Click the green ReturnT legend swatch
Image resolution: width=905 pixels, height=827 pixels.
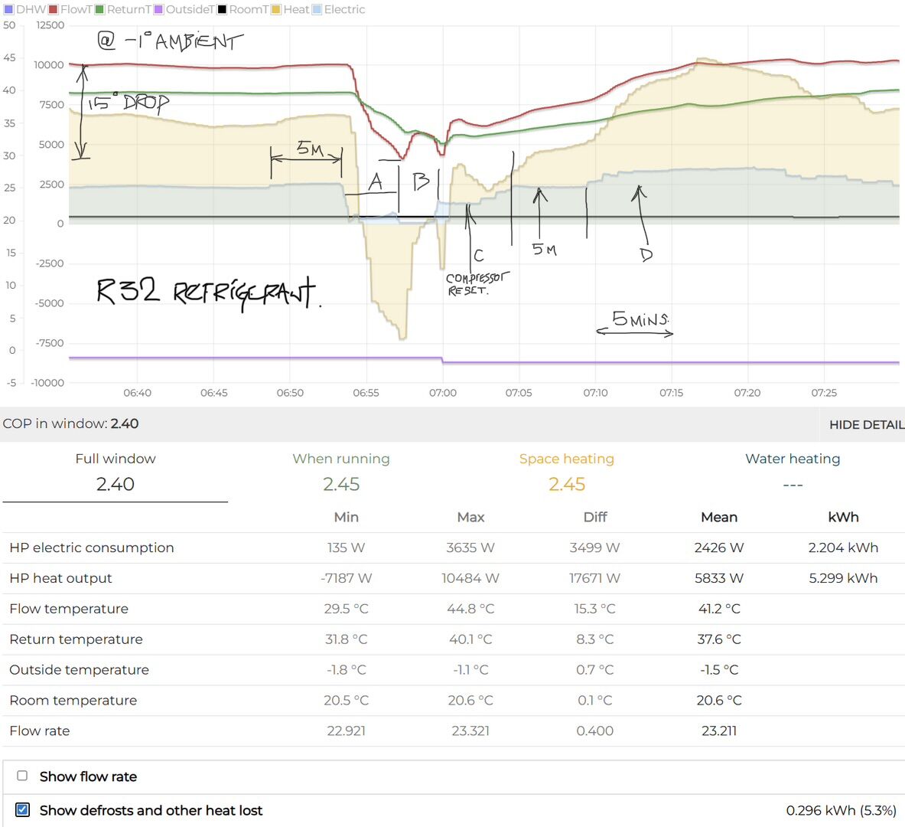coord(99,10)
